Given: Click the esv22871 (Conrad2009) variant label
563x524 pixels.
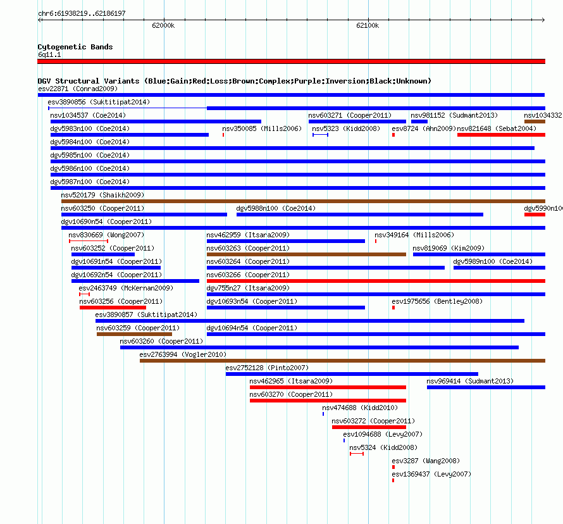Looking at the screenshot, I should coord(78,89).
